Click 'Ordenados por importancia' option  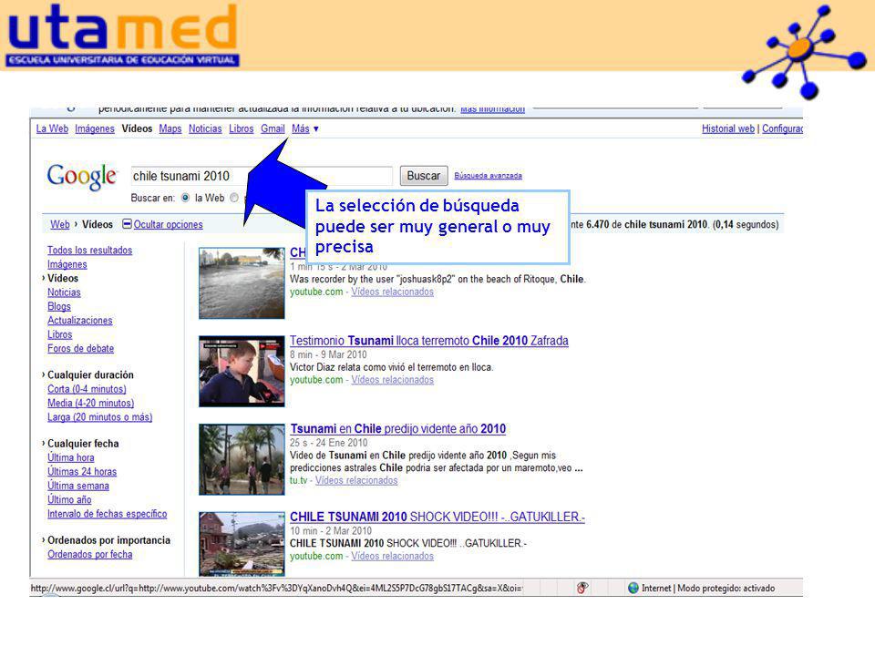[108, 540]
